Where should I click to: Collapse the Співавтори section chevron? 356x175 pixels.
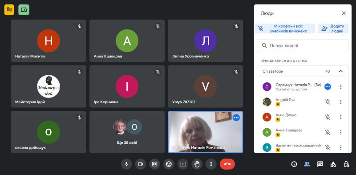(x=340, y=71)
